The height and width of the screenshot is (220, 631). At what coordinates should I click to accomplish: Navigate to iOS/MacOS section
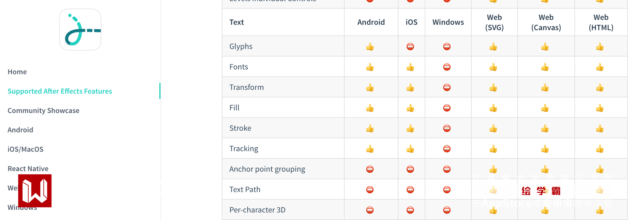pos(26,149)
